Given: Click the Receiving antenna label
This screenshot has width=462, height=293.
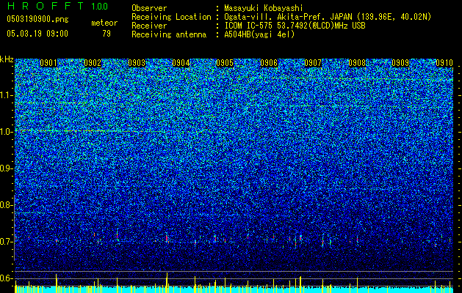Looking at the screenshot, I should [169, 34].
